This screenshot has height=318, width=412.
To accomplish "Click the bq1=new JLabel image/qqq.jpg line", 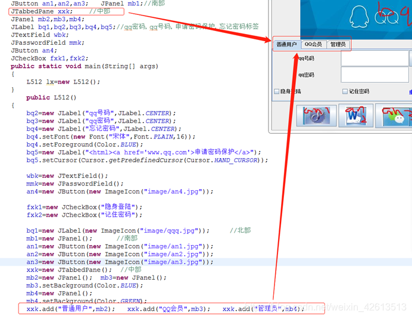I will [118, 231].
